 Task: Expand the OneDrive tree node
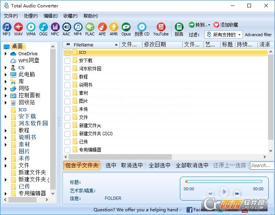[6, 54]
